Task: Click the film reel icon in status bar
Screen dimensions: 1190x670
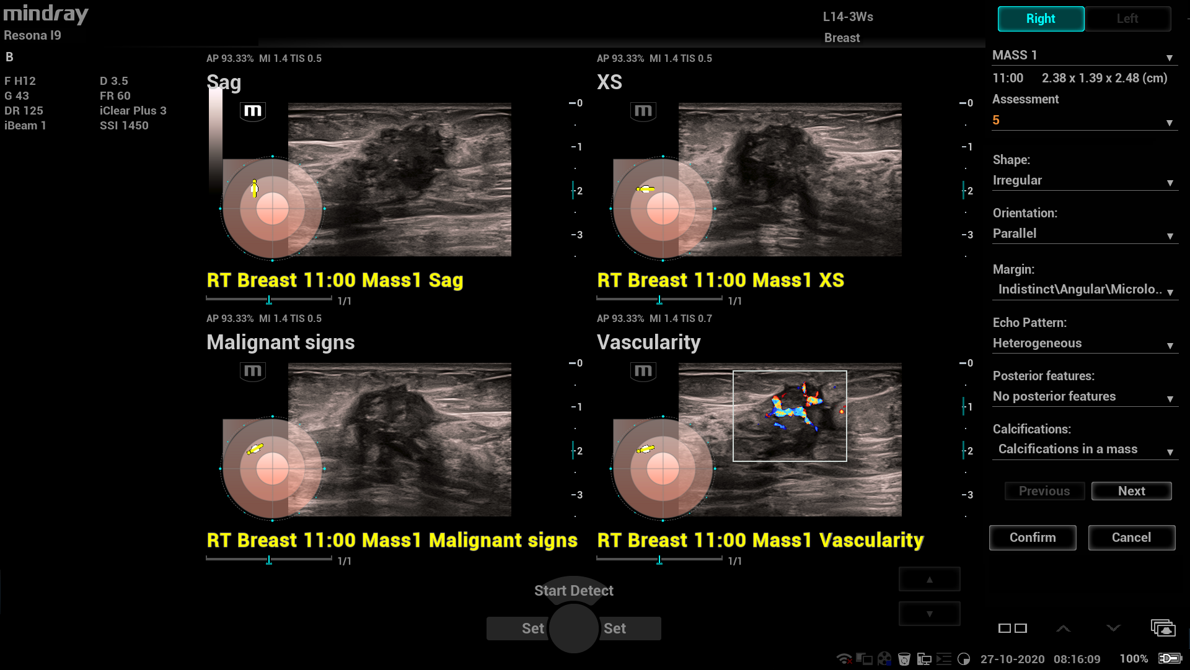Action: click(x=884, y=659)
